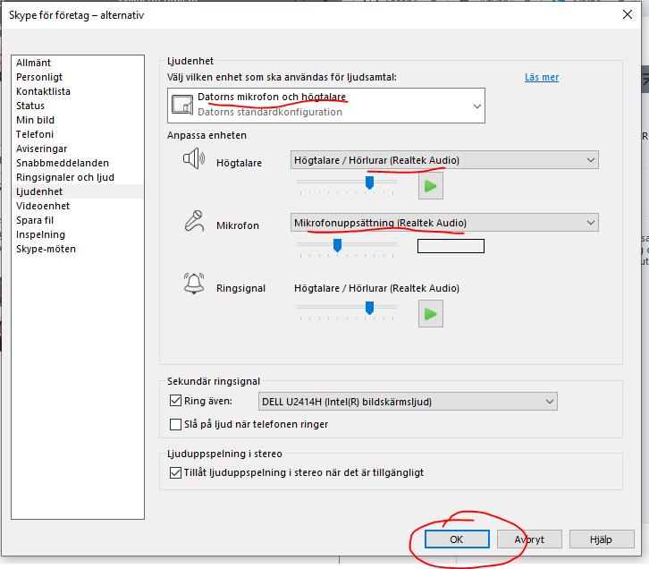Adjust the Mikrofon level slider
649x569 pixels.
pyautogui.click(x=337, y=245)
